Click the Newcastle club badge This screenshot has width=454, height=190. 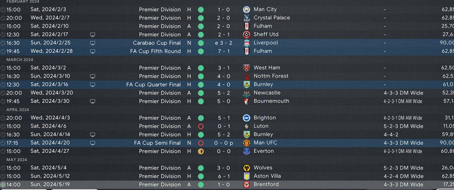(x=246, y=93)
